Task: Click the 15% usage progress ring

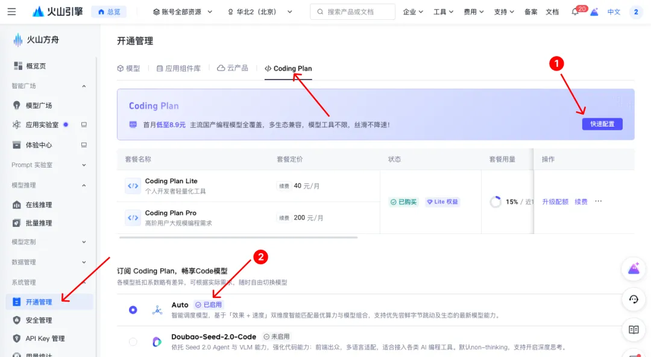Action: pos(495,202)
